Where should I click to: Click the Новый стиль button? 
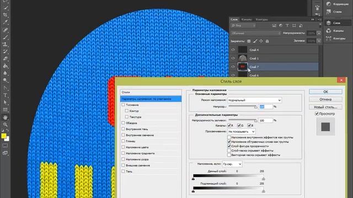(x=325, y=107)
